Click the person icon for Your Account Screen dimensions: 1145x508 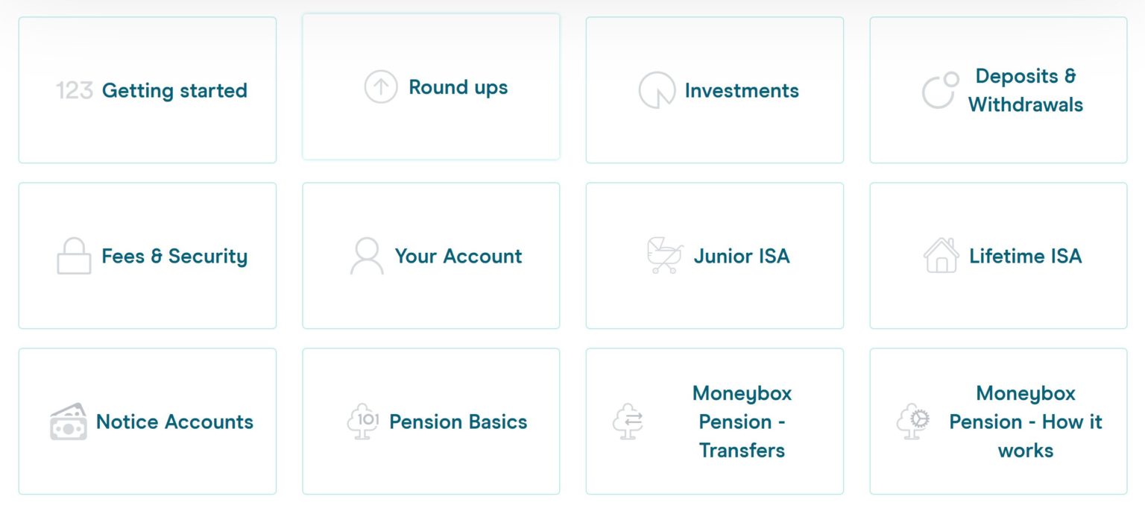click(x=366, y=256)
